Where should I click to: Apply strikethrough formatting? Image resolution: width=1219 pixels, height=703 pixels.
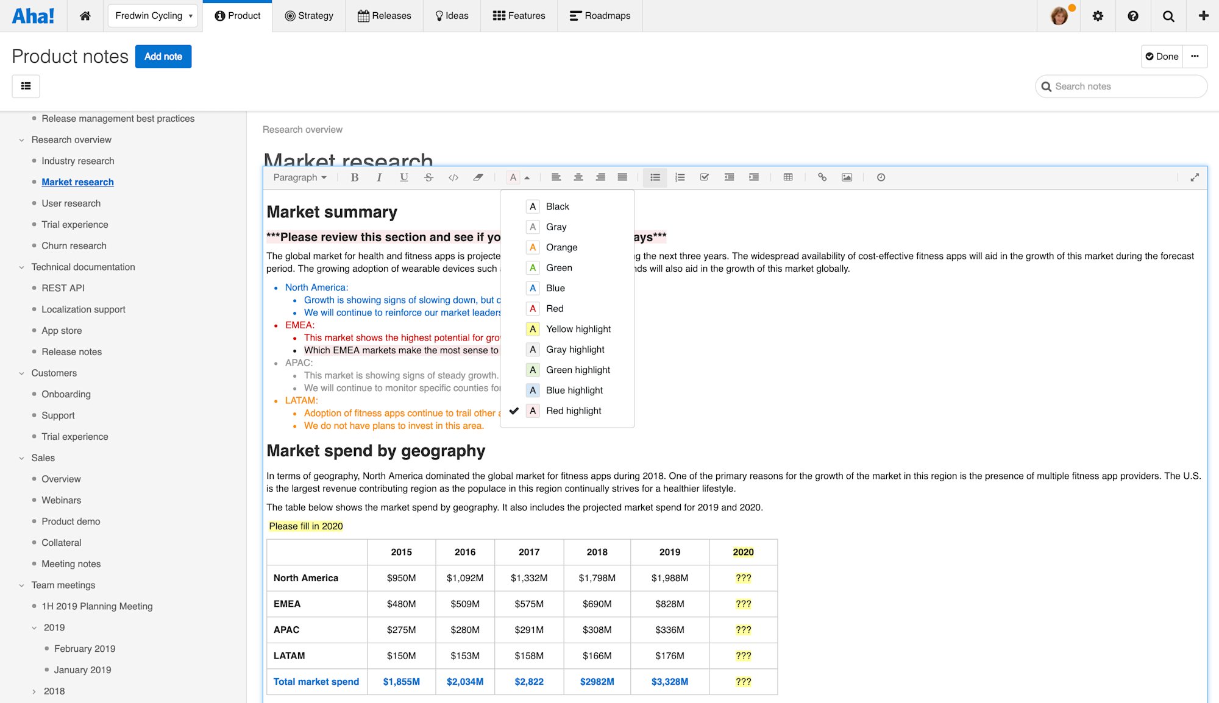pyautogui.click(x=428, y=177)
